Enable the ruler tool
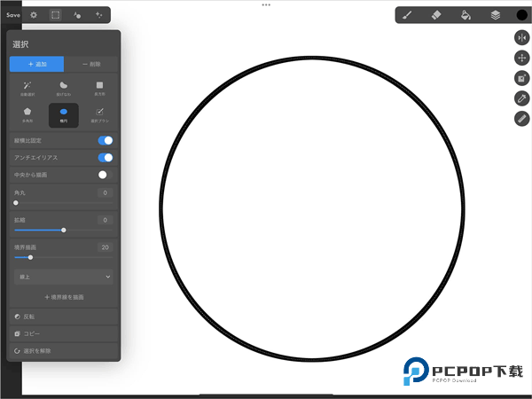The width and height of the screenshot is (532, 399). pos(521,119)
